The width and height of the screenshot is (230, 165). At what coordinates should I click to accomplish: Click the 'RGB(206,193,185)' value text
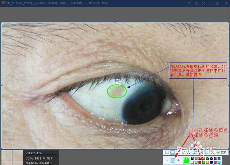[38, 163]
